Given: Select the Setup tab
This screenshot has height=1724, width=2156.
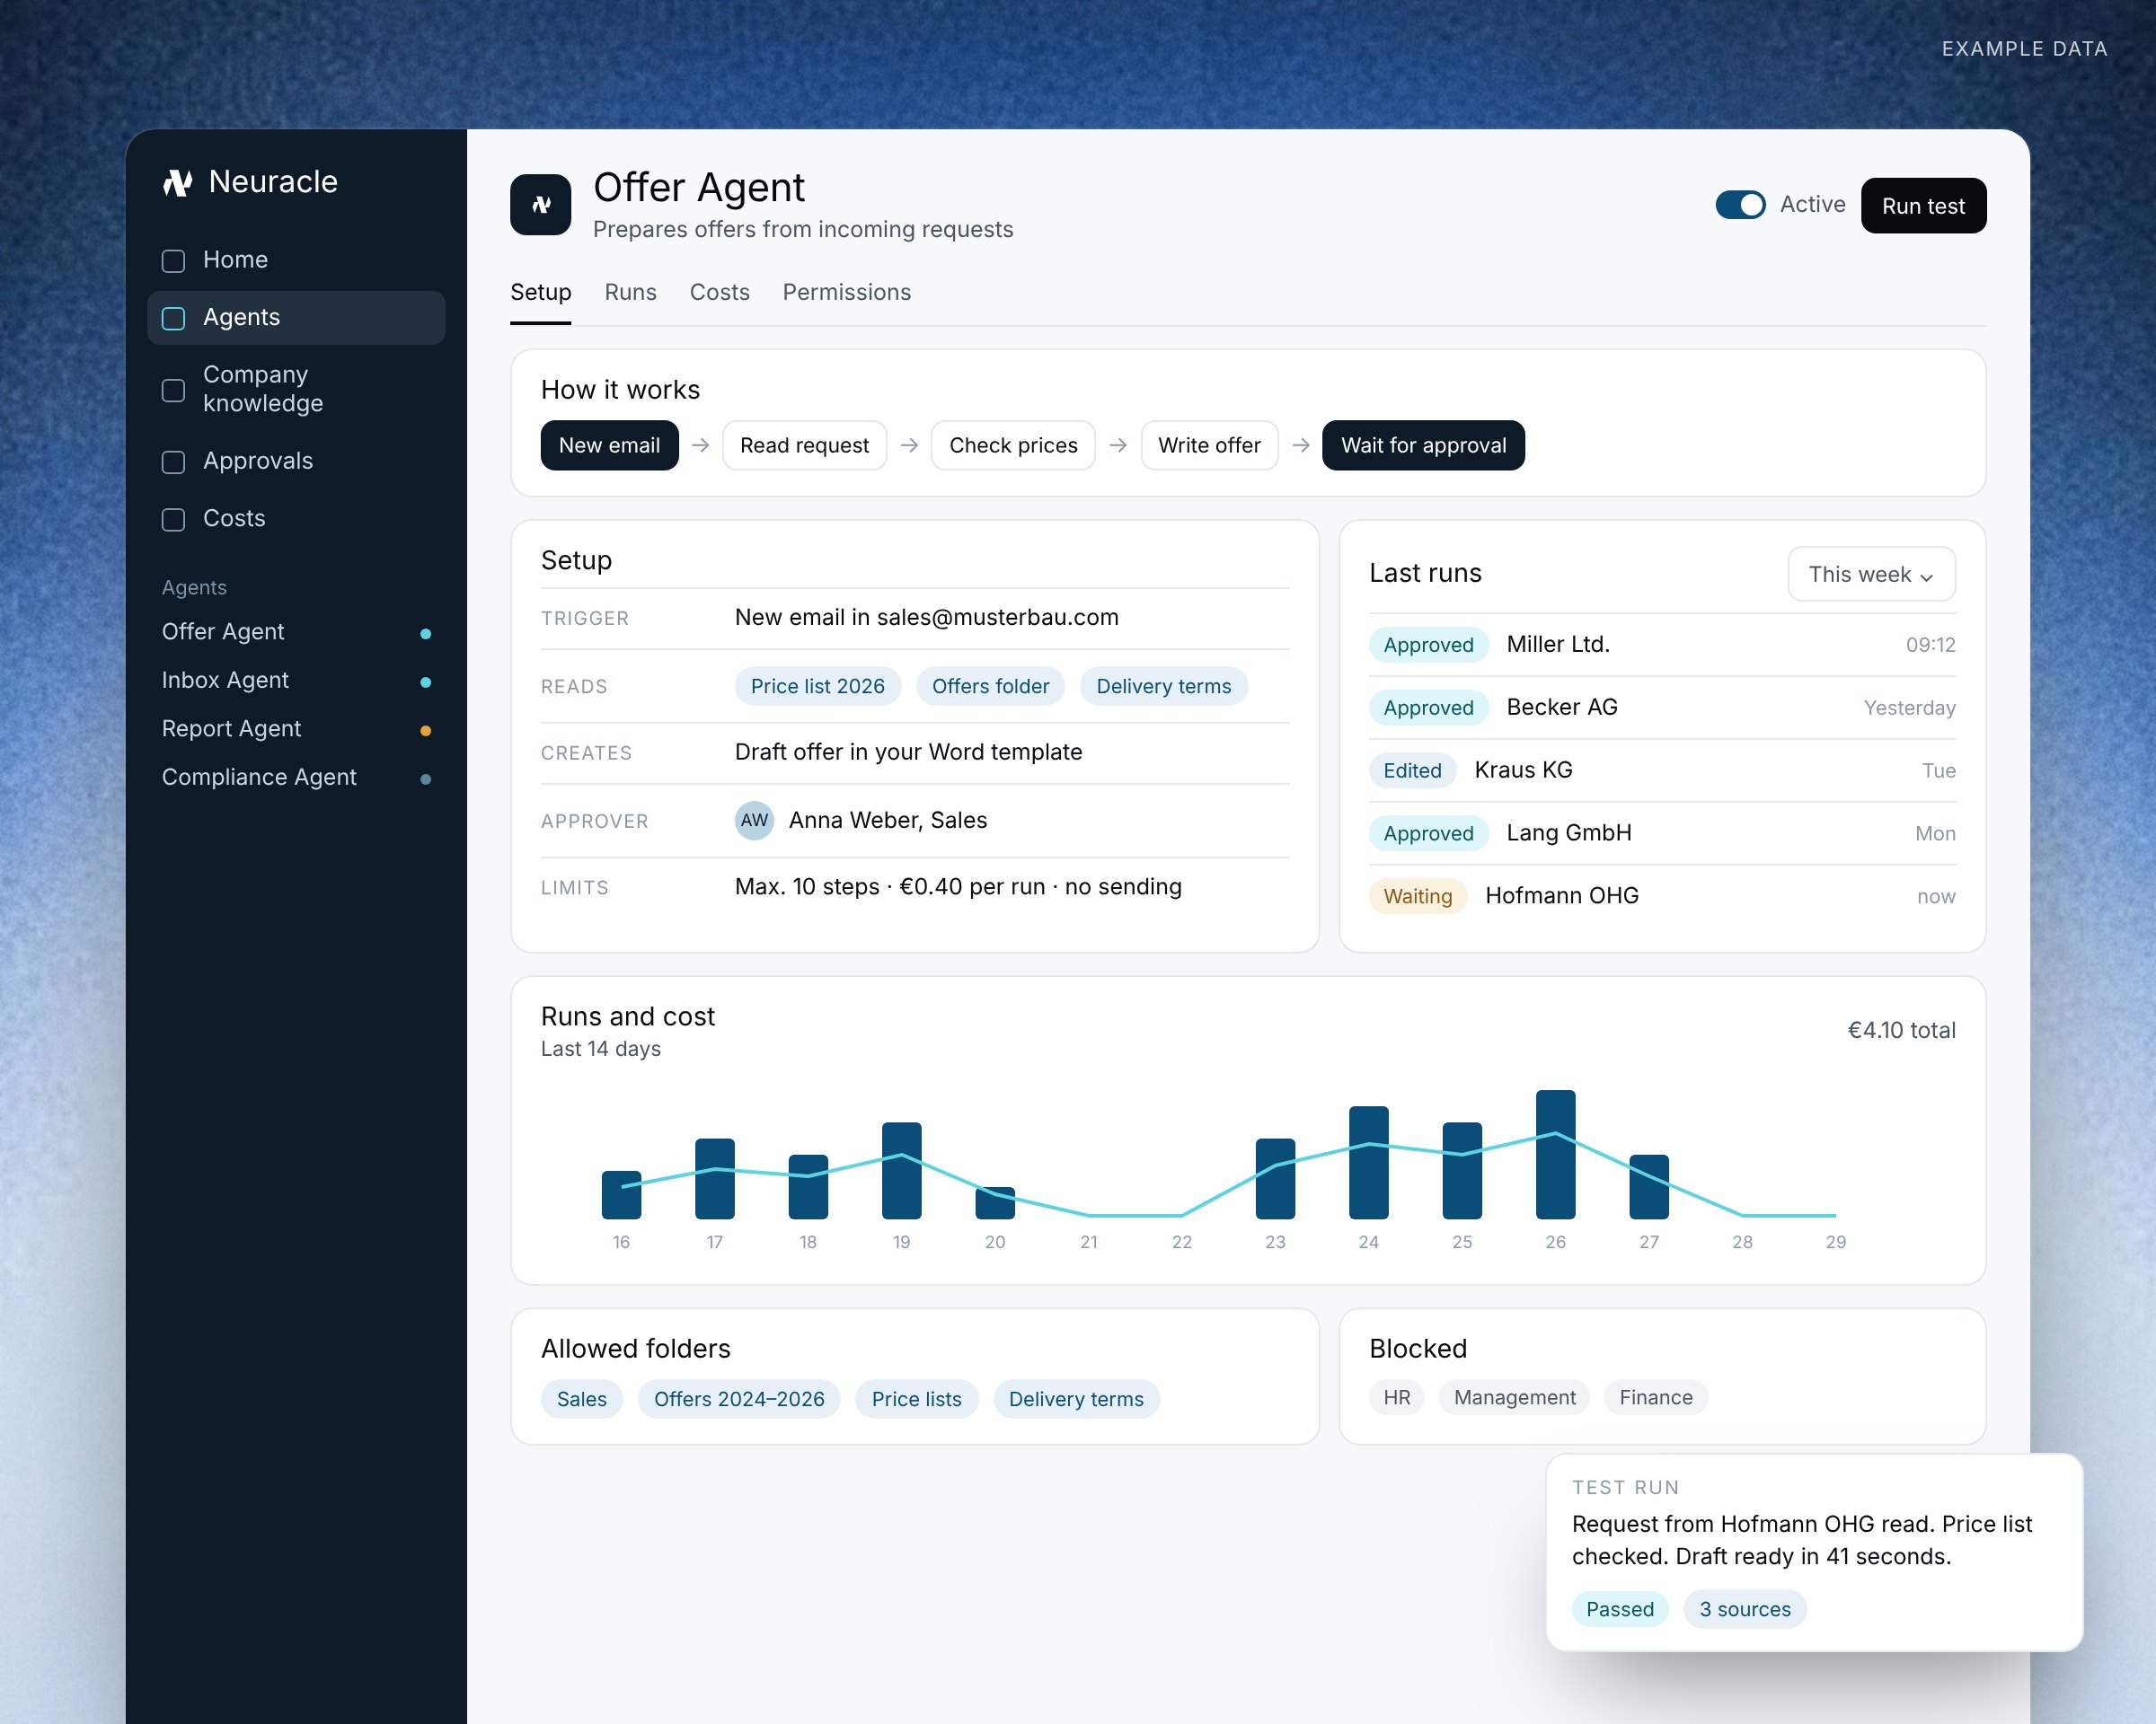Looking at the screenshot, I should pyautogui.click(x=540, y=292).
